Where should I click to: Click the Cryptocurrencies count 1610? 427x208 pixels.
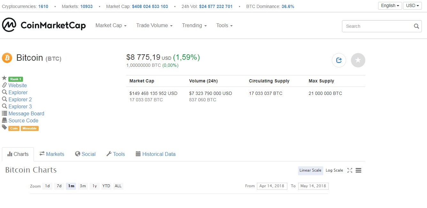(x=43, y=6)
